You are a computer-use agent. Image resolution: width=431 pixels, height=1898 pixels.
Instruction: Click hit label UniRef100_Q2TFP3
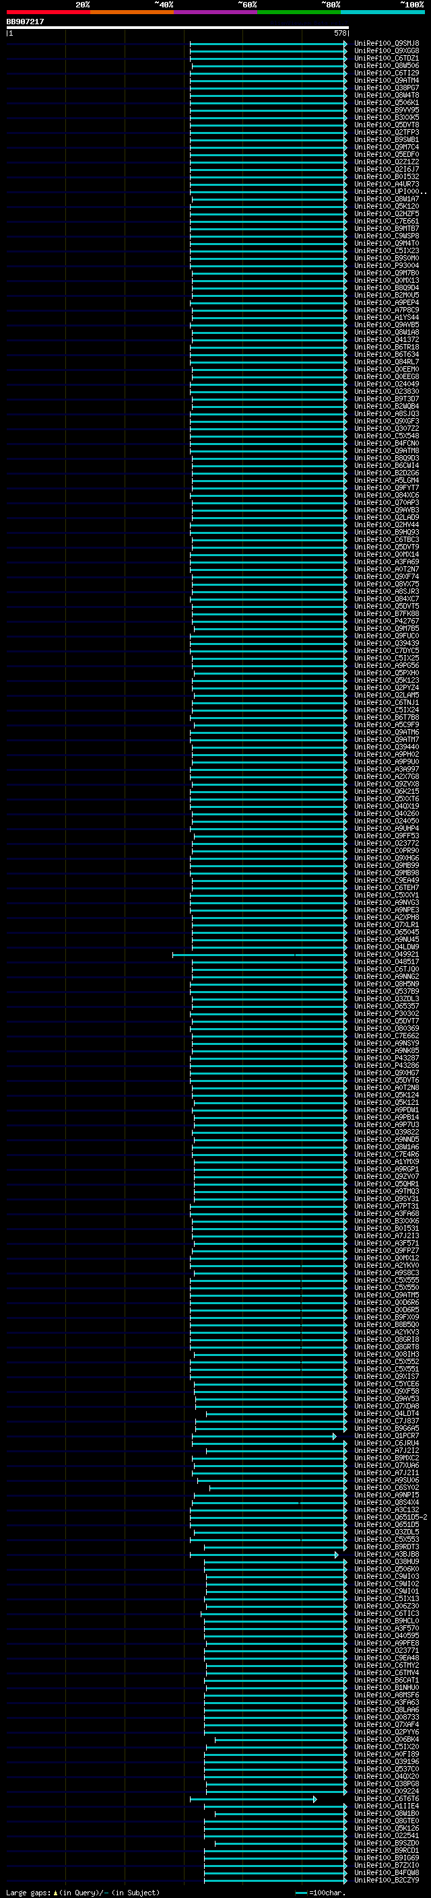tap(386, 133)
